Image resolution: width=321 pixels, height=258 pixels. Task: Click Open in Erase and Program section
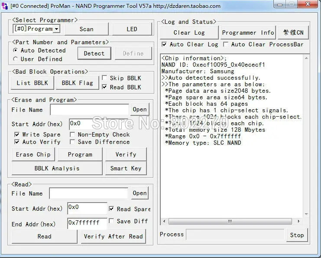[139, 110]
